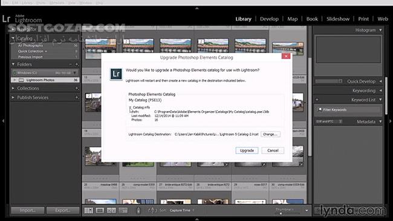Click the Change... destination button
This screenshot has width=393, height=221.
270,135
